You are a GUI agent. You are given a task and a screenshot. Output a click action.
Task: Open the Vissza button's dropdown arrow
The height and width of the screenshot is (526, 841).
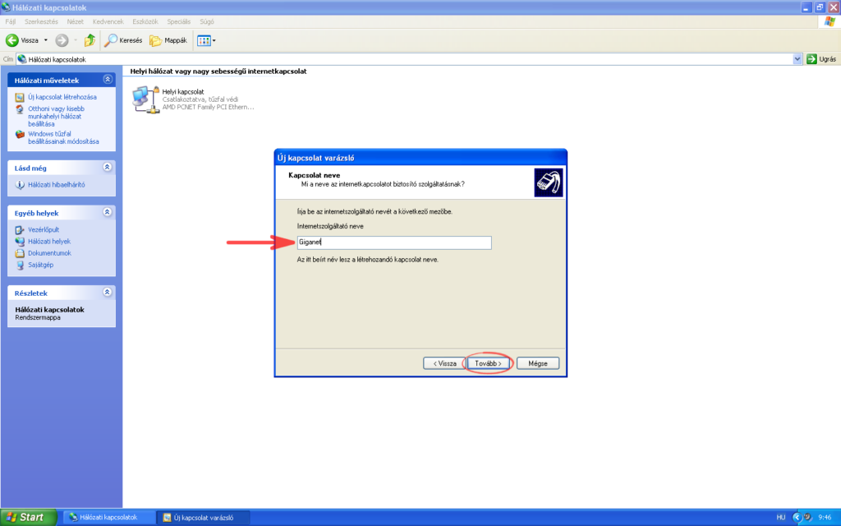tap(46, 39)
